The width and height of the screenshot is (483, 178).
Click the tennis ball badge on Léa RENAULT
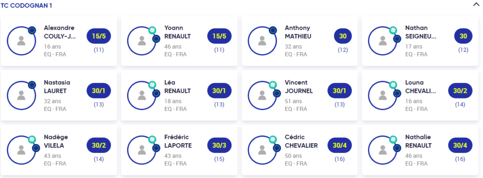[x=152, y=85]
